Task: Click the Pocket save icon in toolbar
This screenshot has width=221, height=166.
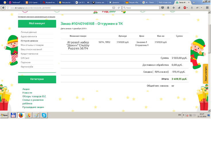Action: point(163,8)
